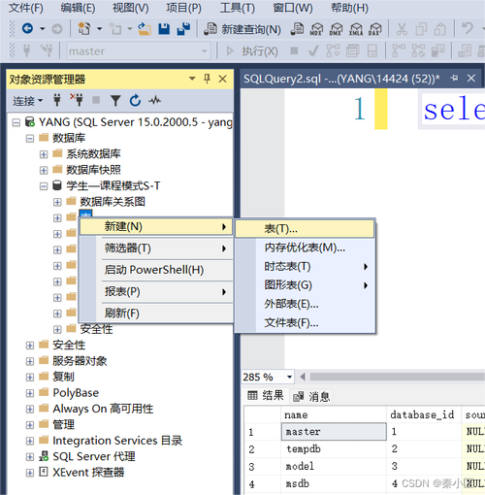
Task: Click the tempdb cell in results
Action: point(334,449)
